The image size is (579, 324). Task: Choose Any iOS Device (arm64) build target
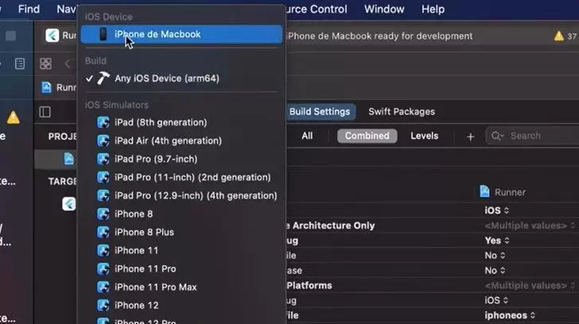166,79
